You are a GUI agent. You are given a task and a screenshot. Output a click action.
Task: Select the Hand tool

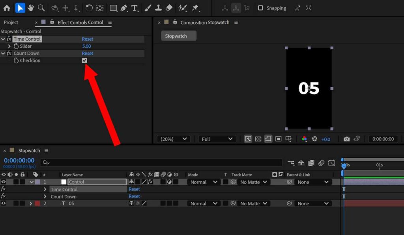click(x=31, y=8)
